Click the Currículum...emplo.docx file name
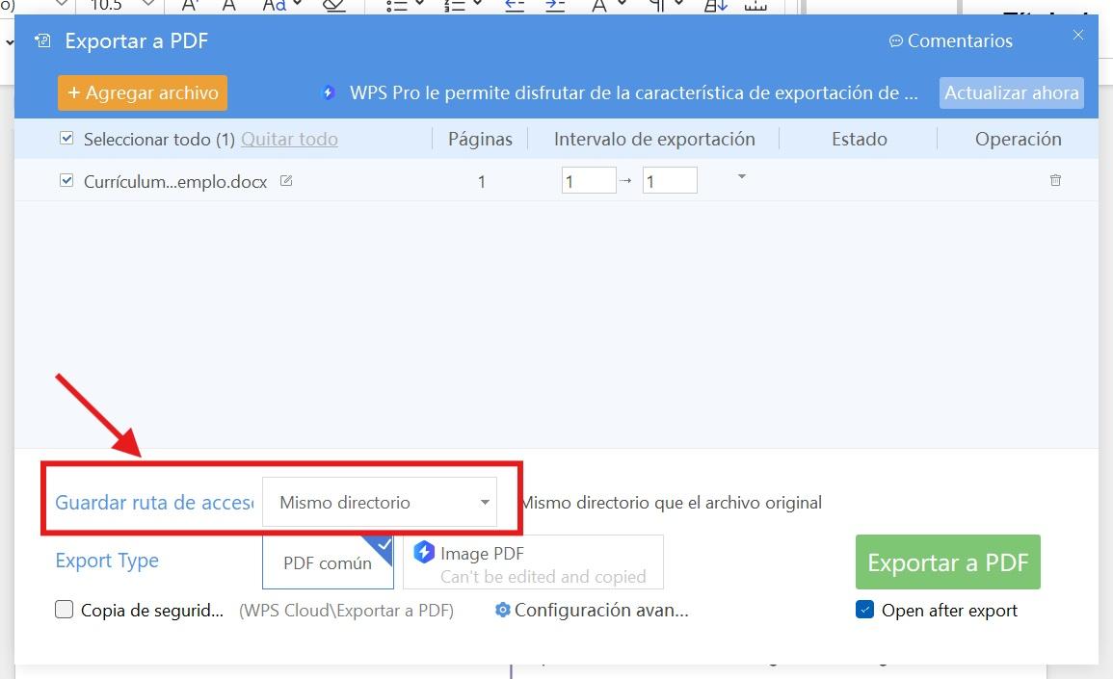Image resolution: width=1113 pixels, height=679 pixels. [x=175, y=182]
